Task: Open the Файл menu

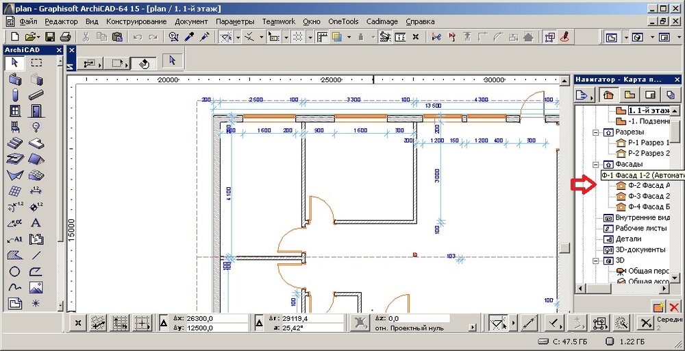Action: [28, 21]
